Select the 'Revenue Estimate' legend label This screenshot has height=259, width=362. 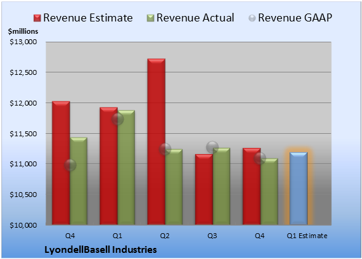click(88, 18)
